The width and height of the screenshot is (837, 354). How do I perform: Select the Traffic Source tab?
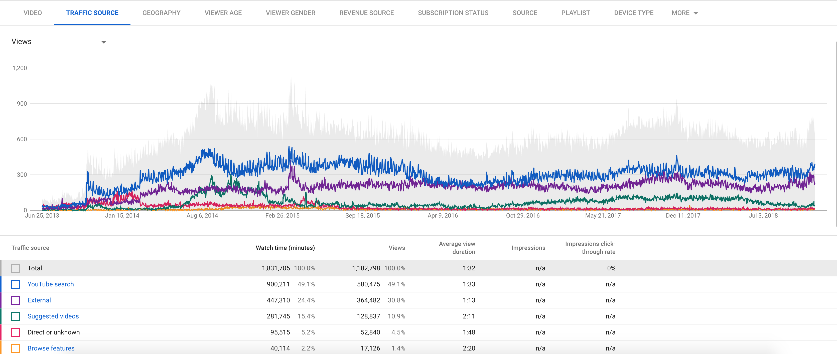pos(92,13)
